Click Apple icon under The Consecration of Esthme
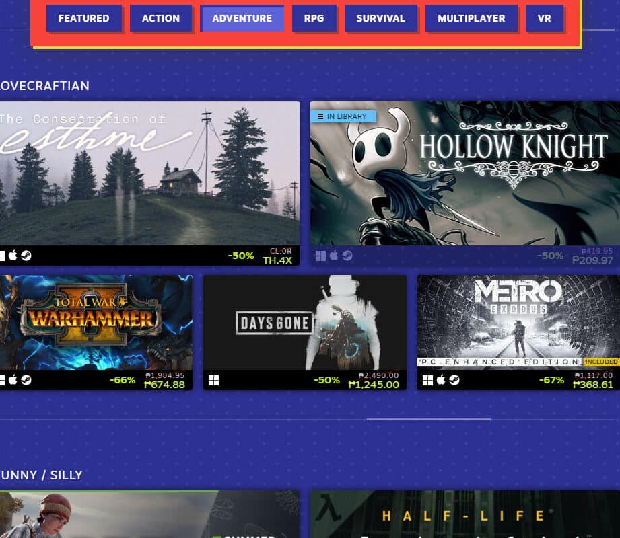Screen dimensions: 620x538 click(13, 256)
